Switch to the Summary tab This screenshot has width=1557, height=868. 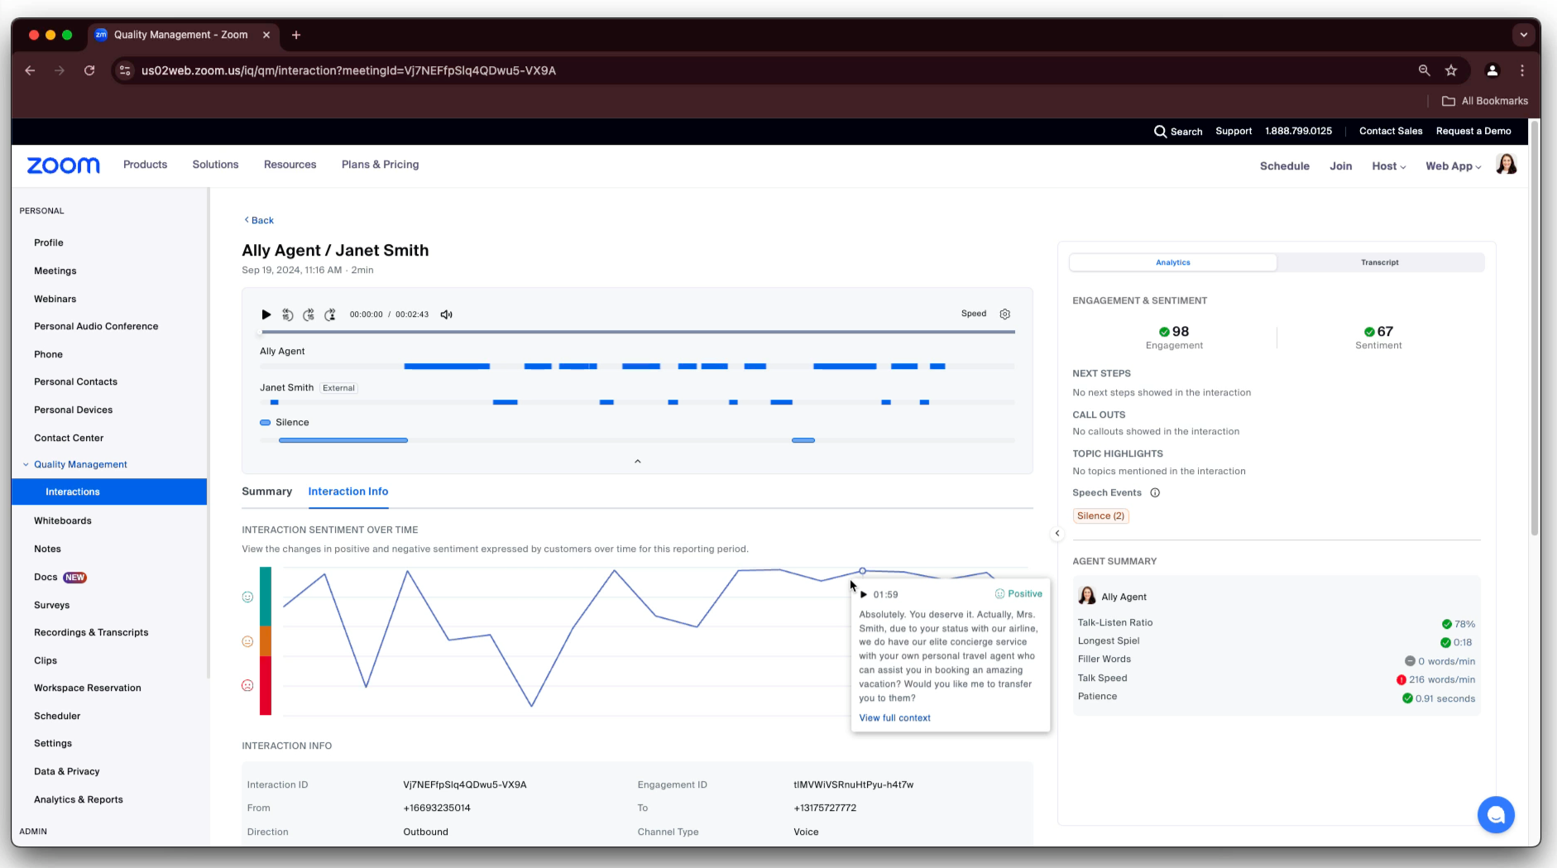tap(266, 492)
